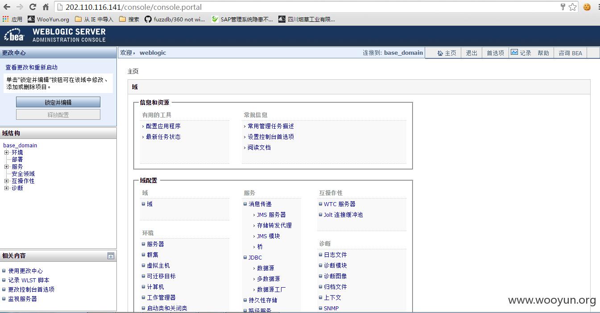Open 计算机 link

click(x=155, y=287)
